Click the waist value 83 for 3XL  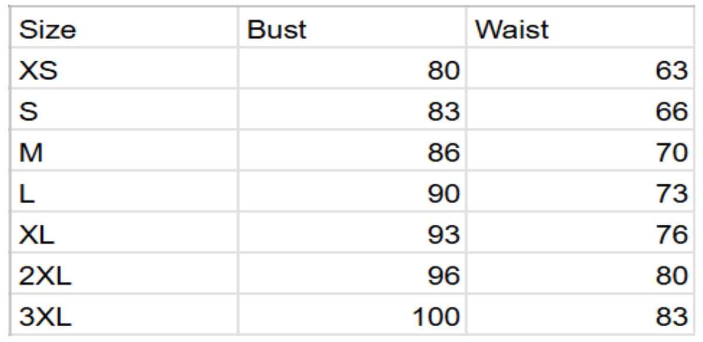[x=672, y=317]
